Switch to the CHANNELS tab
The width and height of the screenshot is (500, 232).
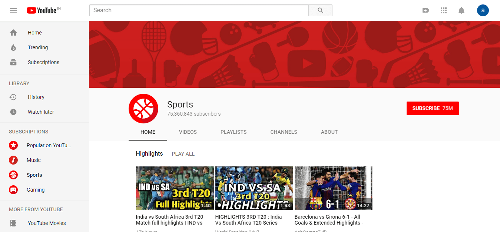pyautogui.click(x=284, y=132)
